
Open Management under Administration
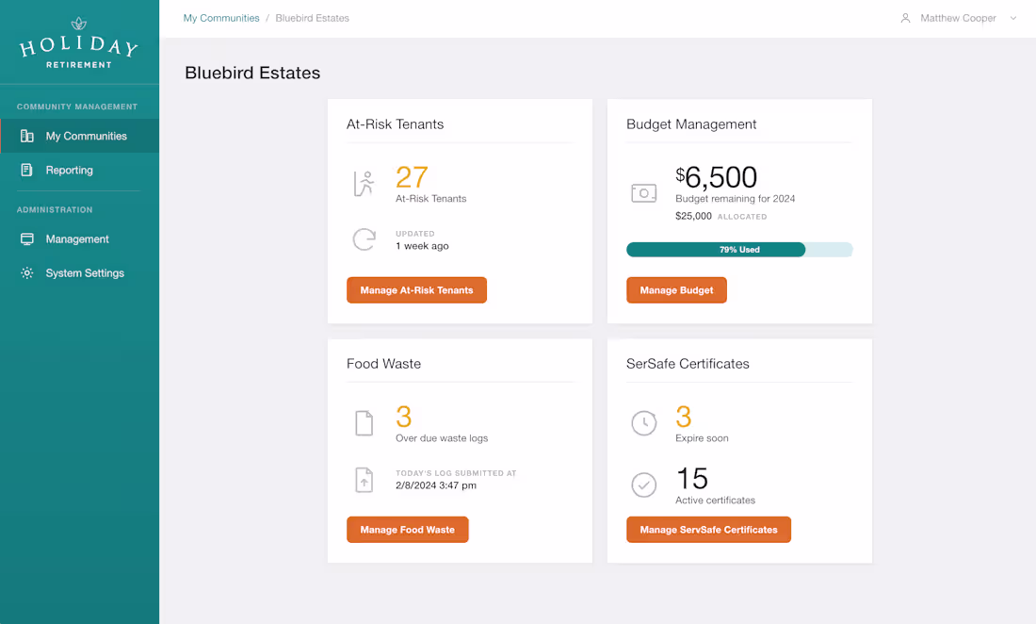(x=79, y=239)
